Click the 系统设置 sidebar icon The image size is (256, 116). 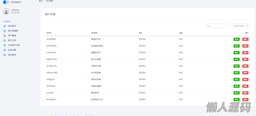click(4, 50)
